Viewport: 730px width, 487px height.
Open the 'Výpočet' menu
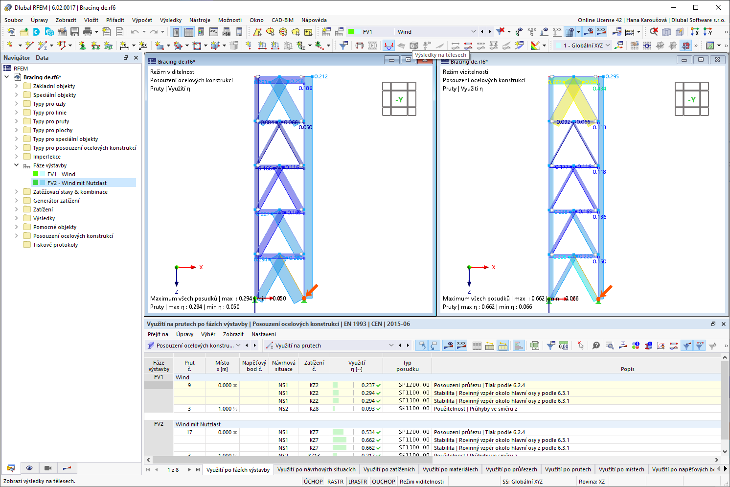click(x=142, y=20)
